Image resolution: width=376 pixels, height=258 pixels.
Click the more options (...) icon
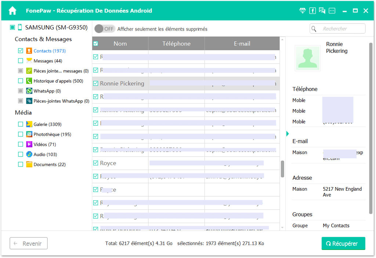[x=332, y=10]
